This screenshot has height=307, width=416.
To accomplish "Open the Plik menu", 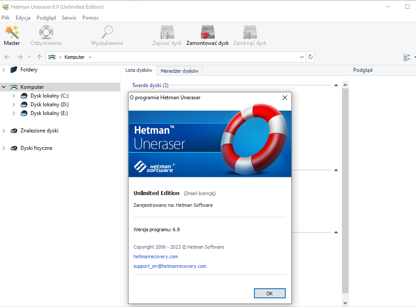I will [x=6, y=18].
